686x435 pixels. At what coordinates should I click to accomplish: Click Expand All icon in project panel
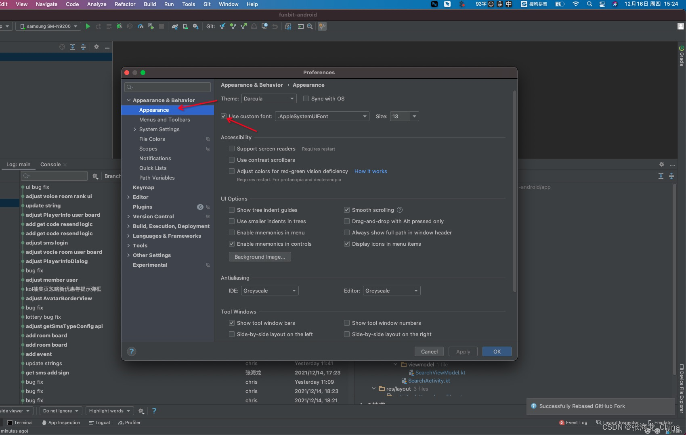72,47
